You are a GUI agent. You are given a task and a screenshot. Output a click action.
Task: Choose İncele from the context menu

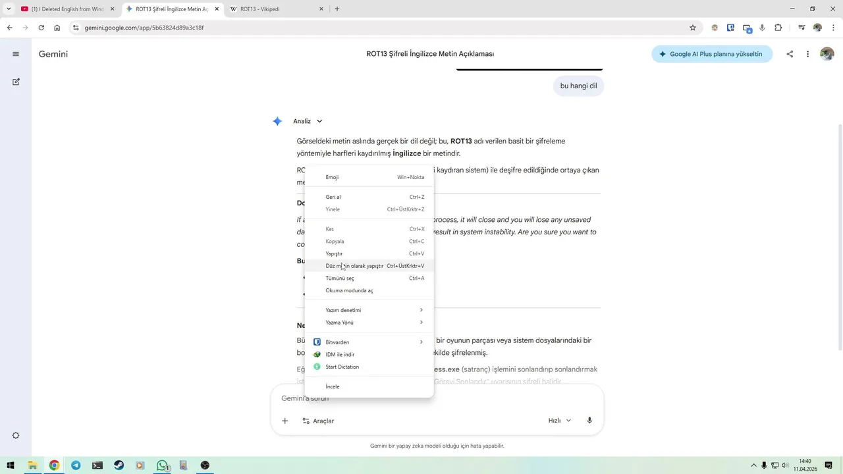tap(369, 386)
